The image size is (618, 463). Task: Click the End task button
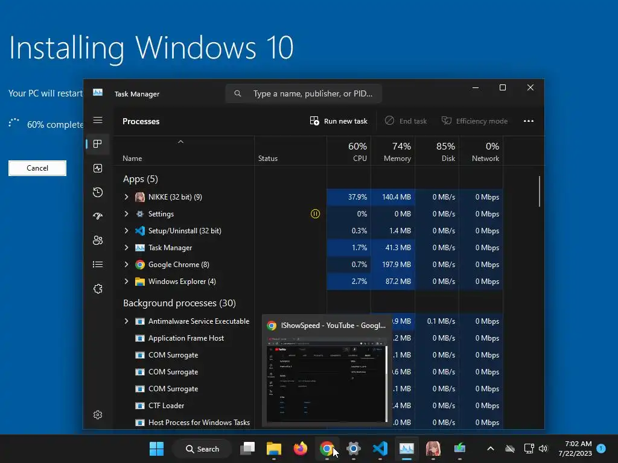[x=406, y=121]
